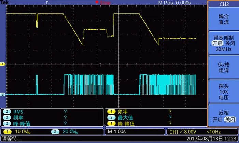Screen dimensions: 239x143
Task: Select the cyan channel 2 峰-峰值 measurement
Action: click(52, 123)
